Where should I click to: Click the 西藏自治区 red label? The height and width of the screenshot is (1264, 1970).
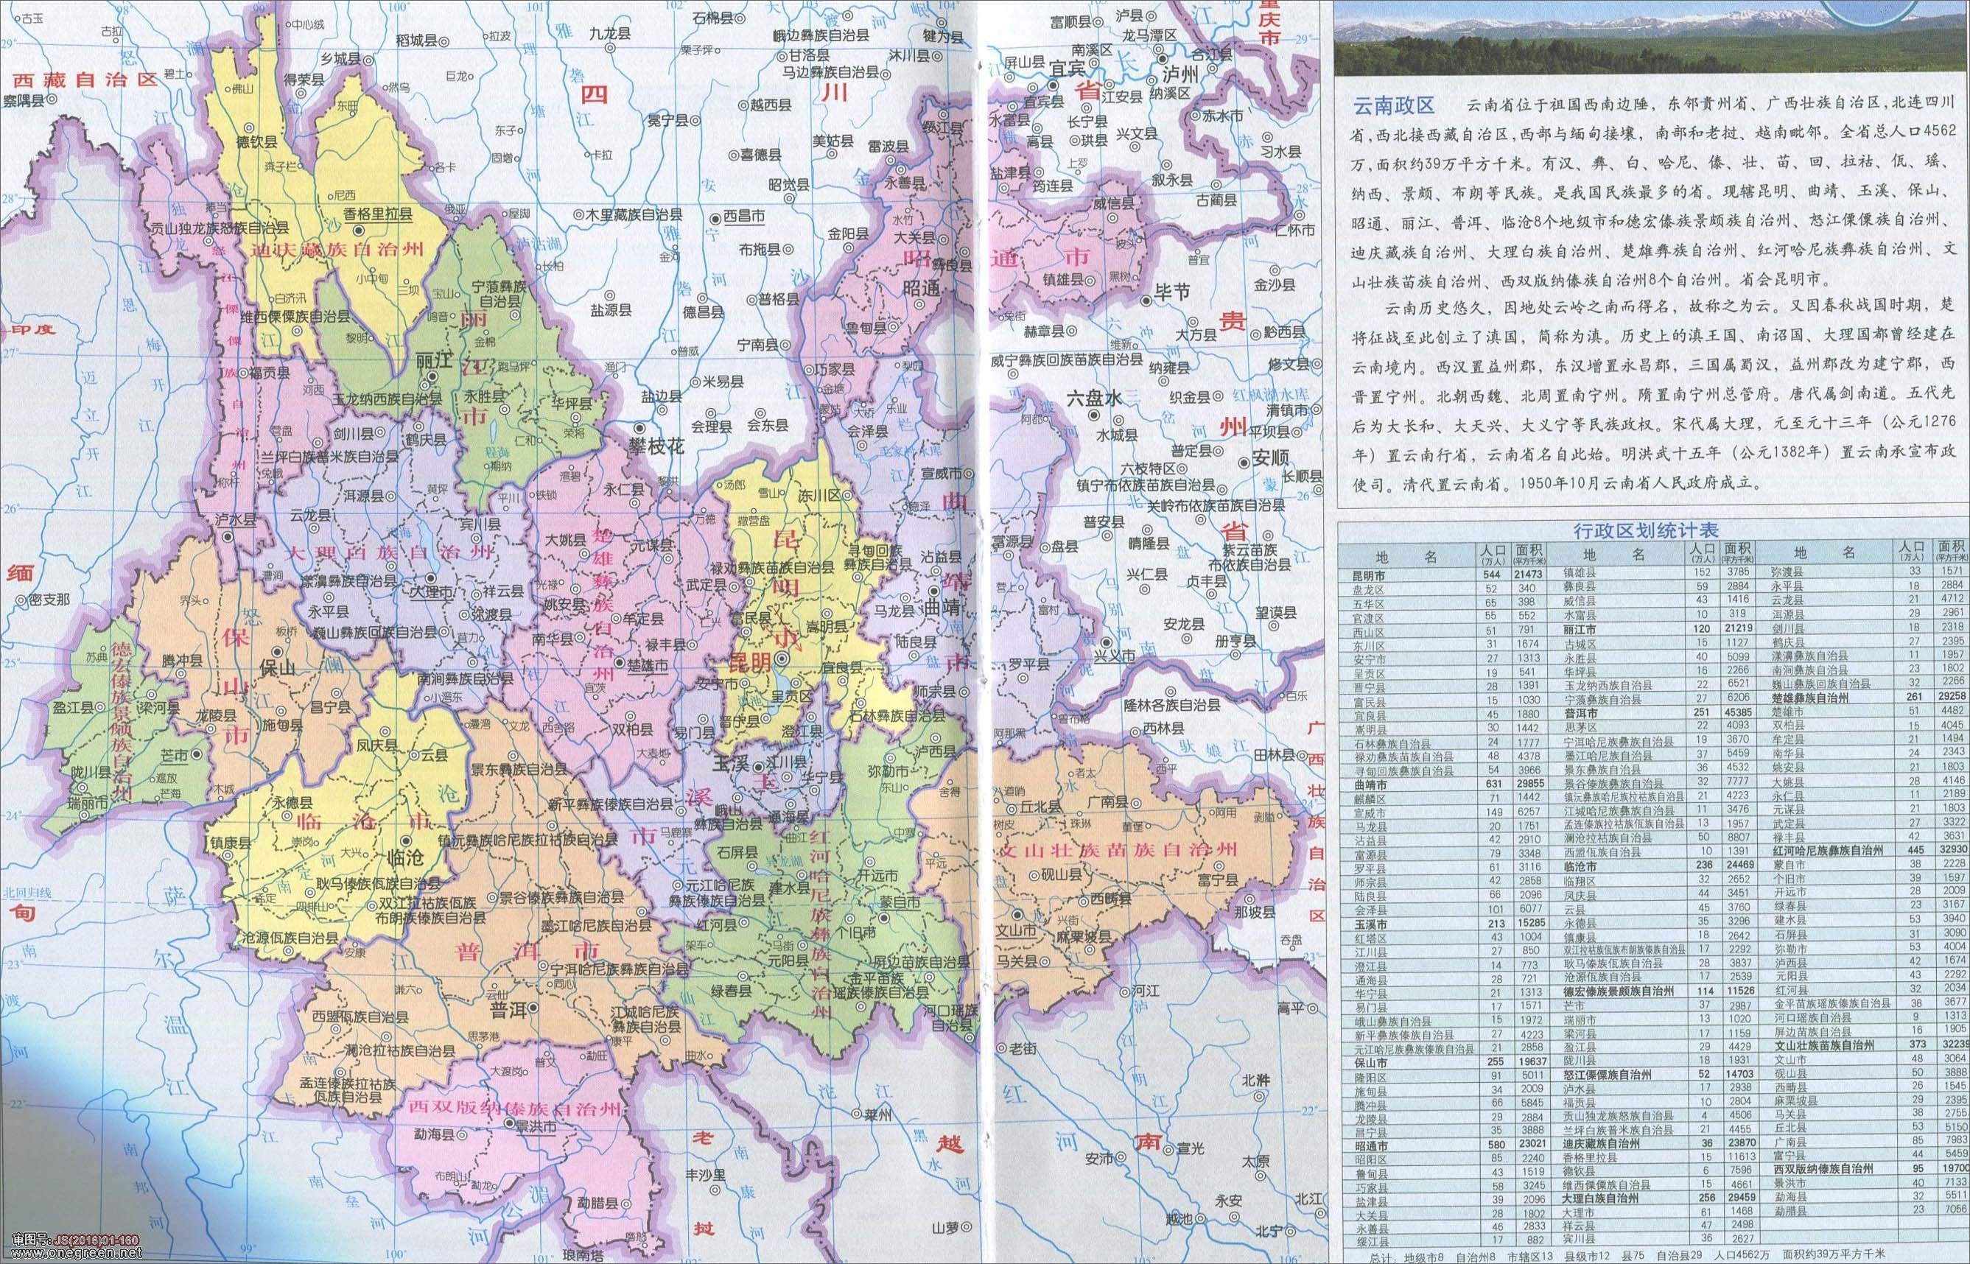click(x=84, y=80)
